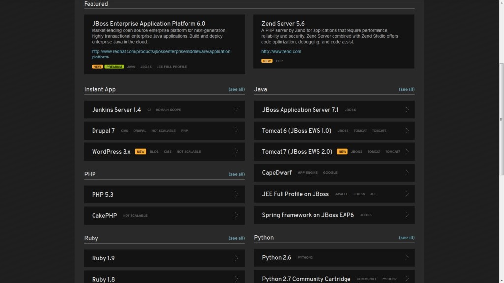Click the scrollbar up arrow
The image size is (504, 283).
tap(501, 2)
